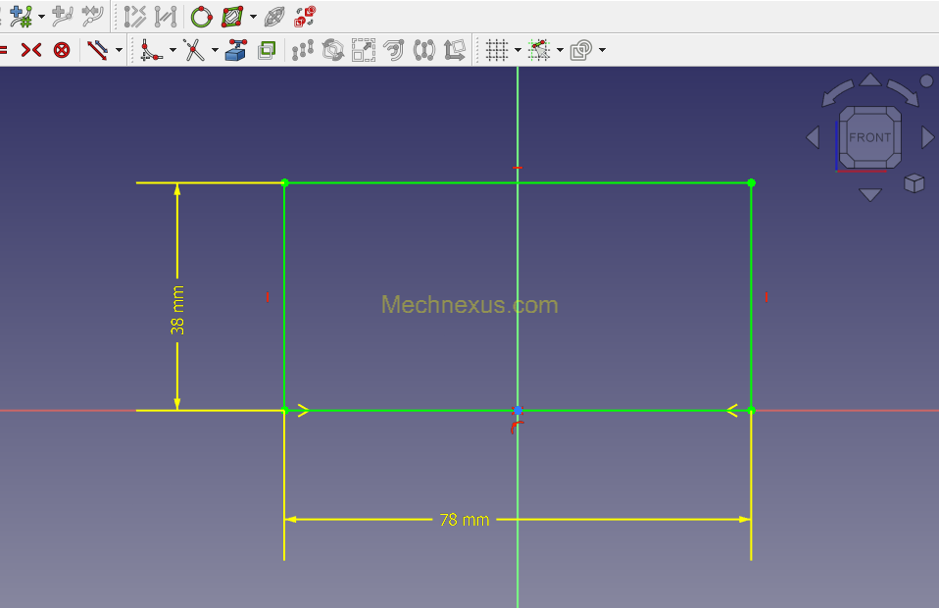The height and width of the screenshot is (608, 939).
Task: Click the symmetric constraint icon
Action: click(31, 50)
